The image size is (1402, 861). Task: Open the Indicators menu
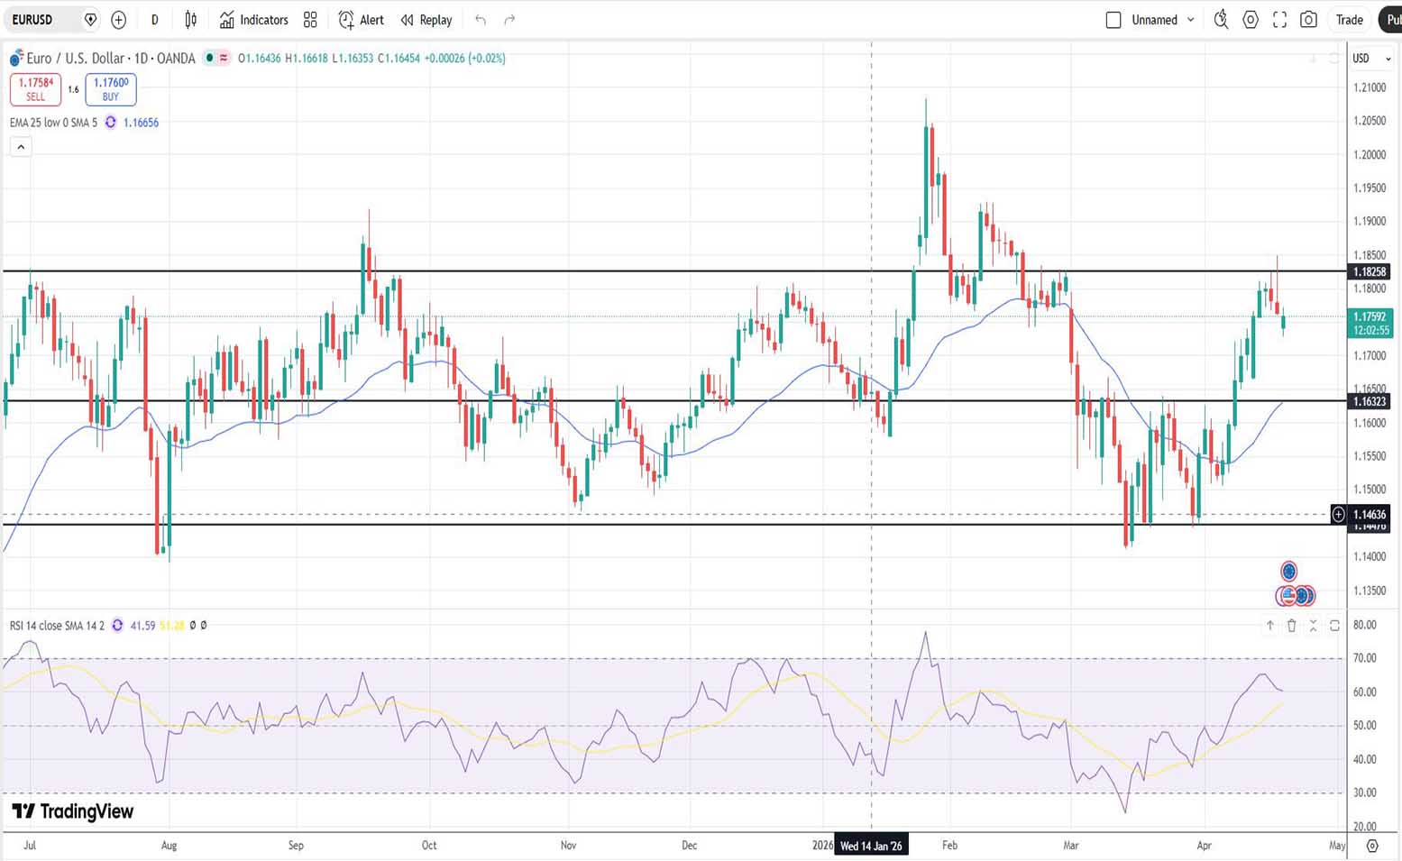tap(253, 20)
